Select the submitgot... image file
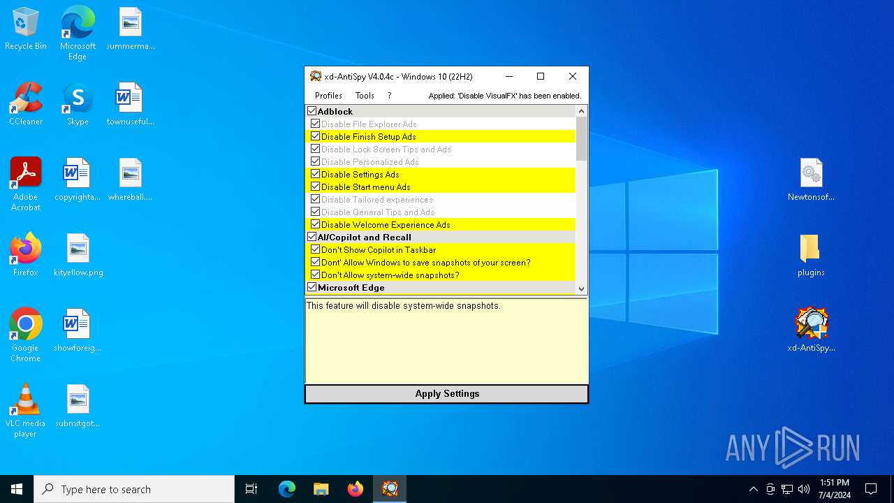This screenshot has width=894, height=503. coord(78,406)
